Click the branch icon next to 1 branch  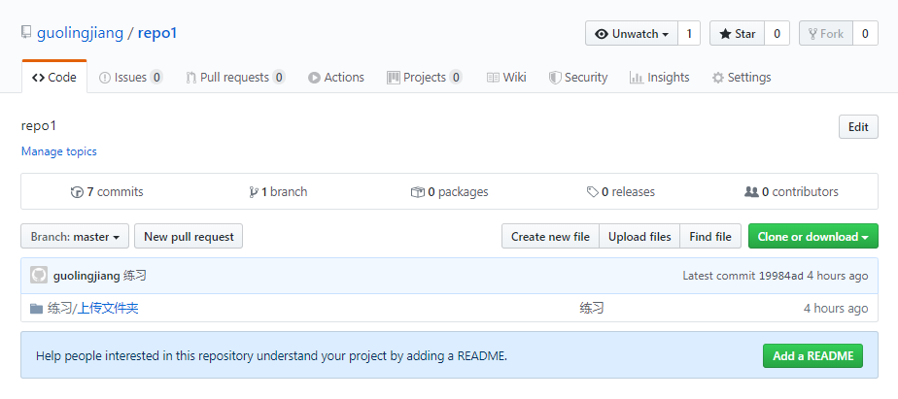click(x=253, y=192)
